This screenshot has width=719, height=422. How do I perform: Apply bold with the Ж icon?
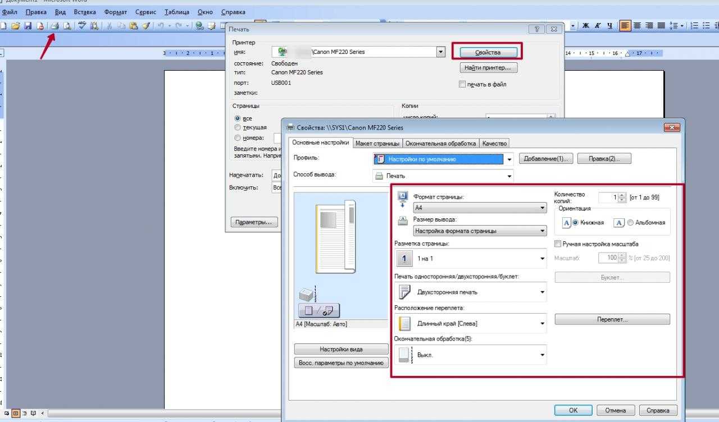(x=585, y=26)
